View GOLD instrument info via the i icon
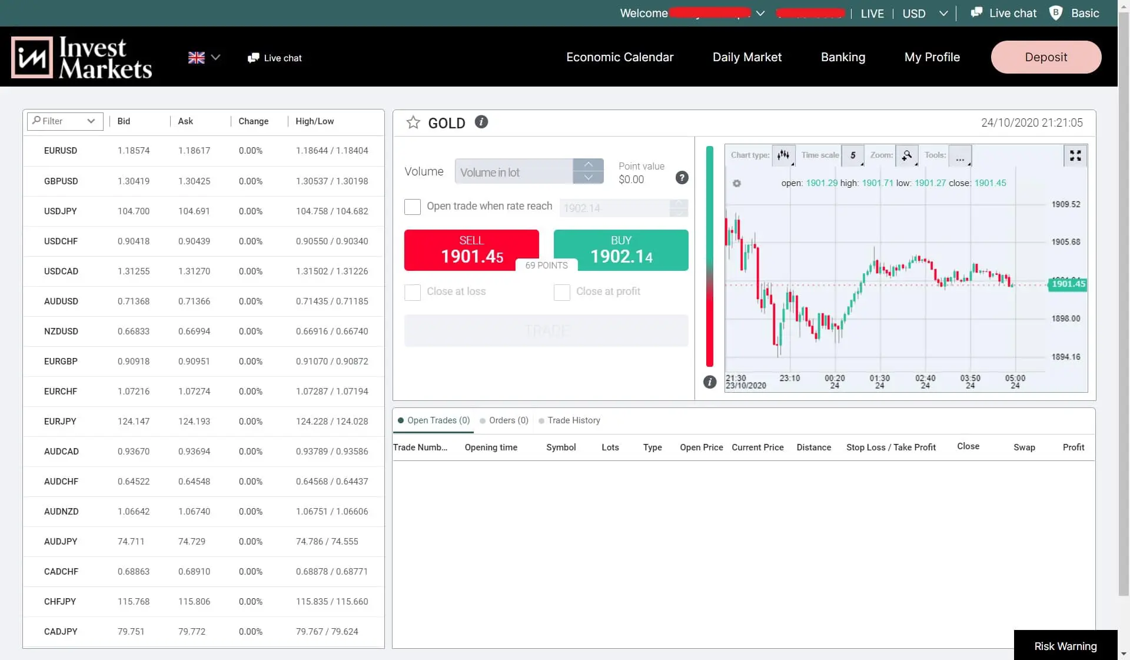Screen dimensions: 1130x660 pos(481,121)
